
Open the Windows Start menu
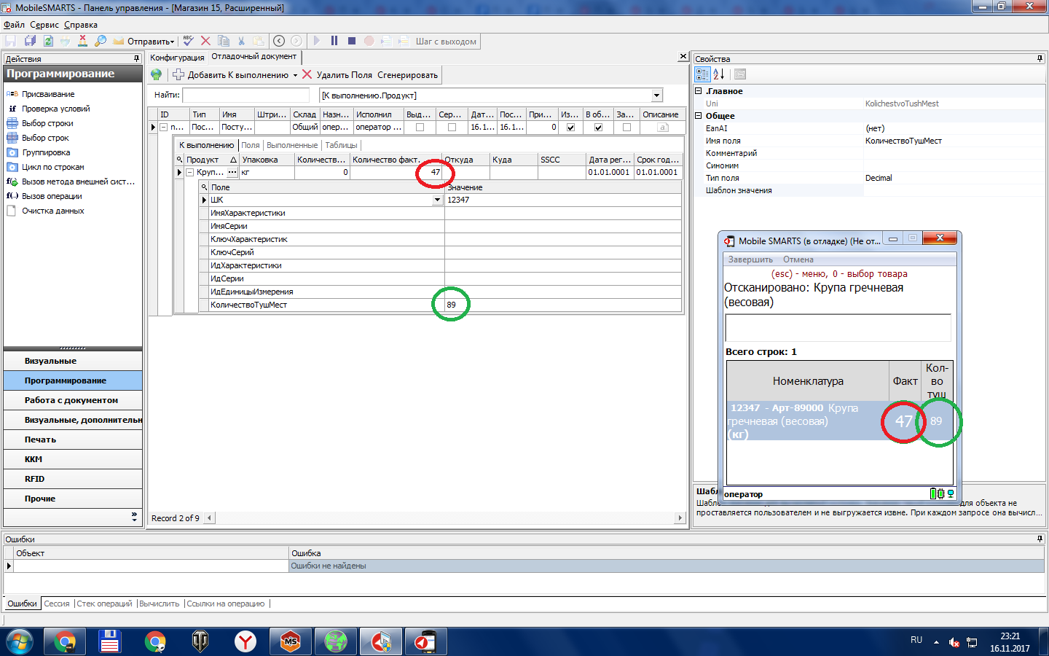[20, 642]
